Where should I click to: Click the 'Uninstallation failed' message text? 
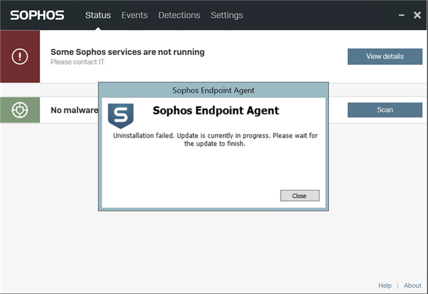[215, 139]
